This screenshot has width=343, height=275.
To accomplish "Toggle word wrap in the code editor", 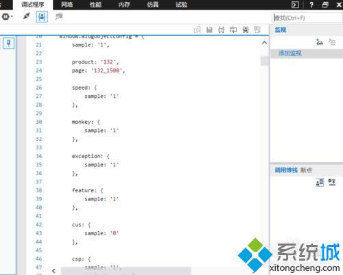I will (233, 29).
